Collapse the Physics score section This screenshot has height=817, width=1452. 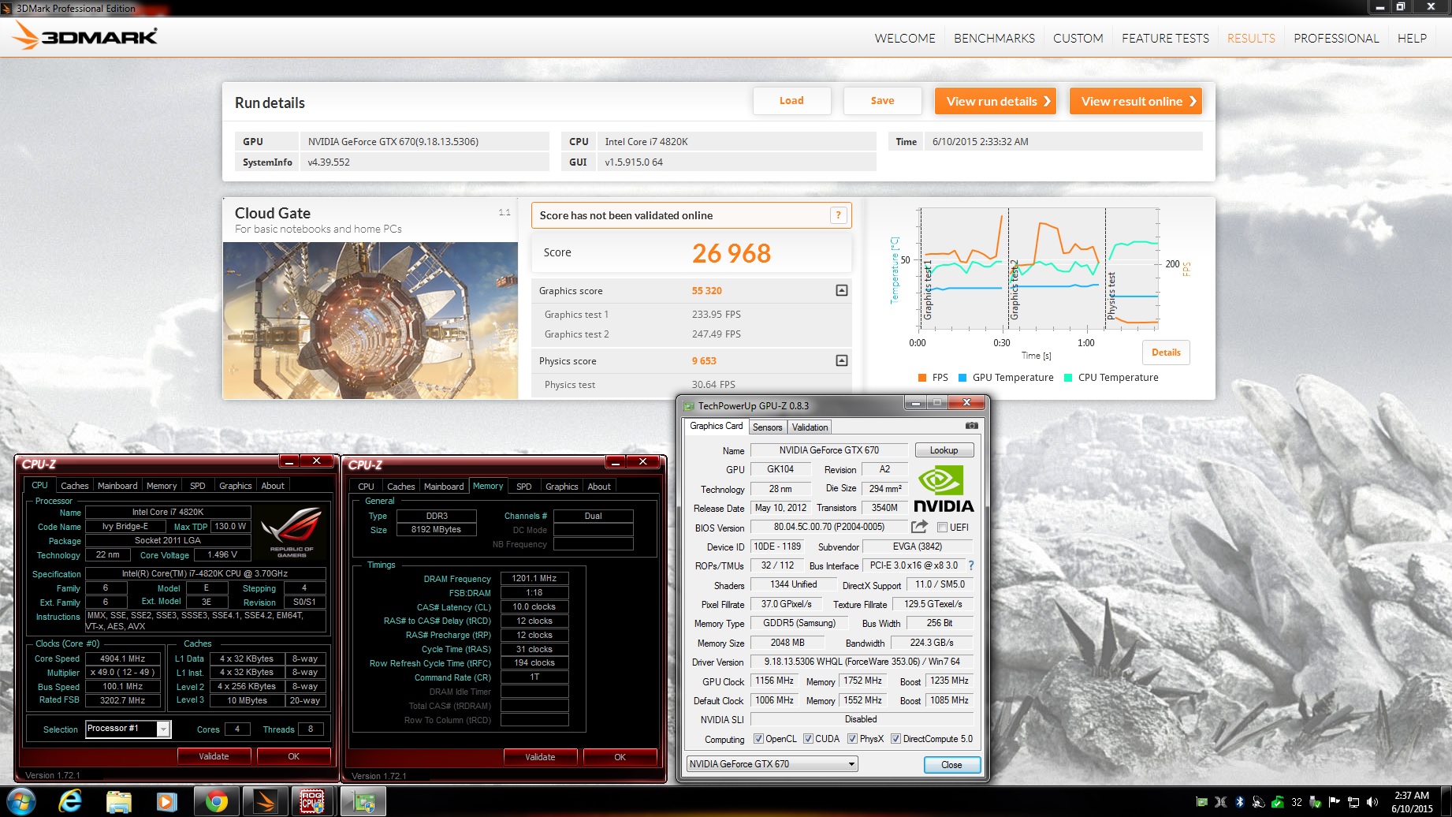[842, 360]
